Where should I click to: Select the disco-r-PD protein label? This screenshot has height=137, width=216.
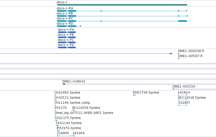tap(66, 45)
